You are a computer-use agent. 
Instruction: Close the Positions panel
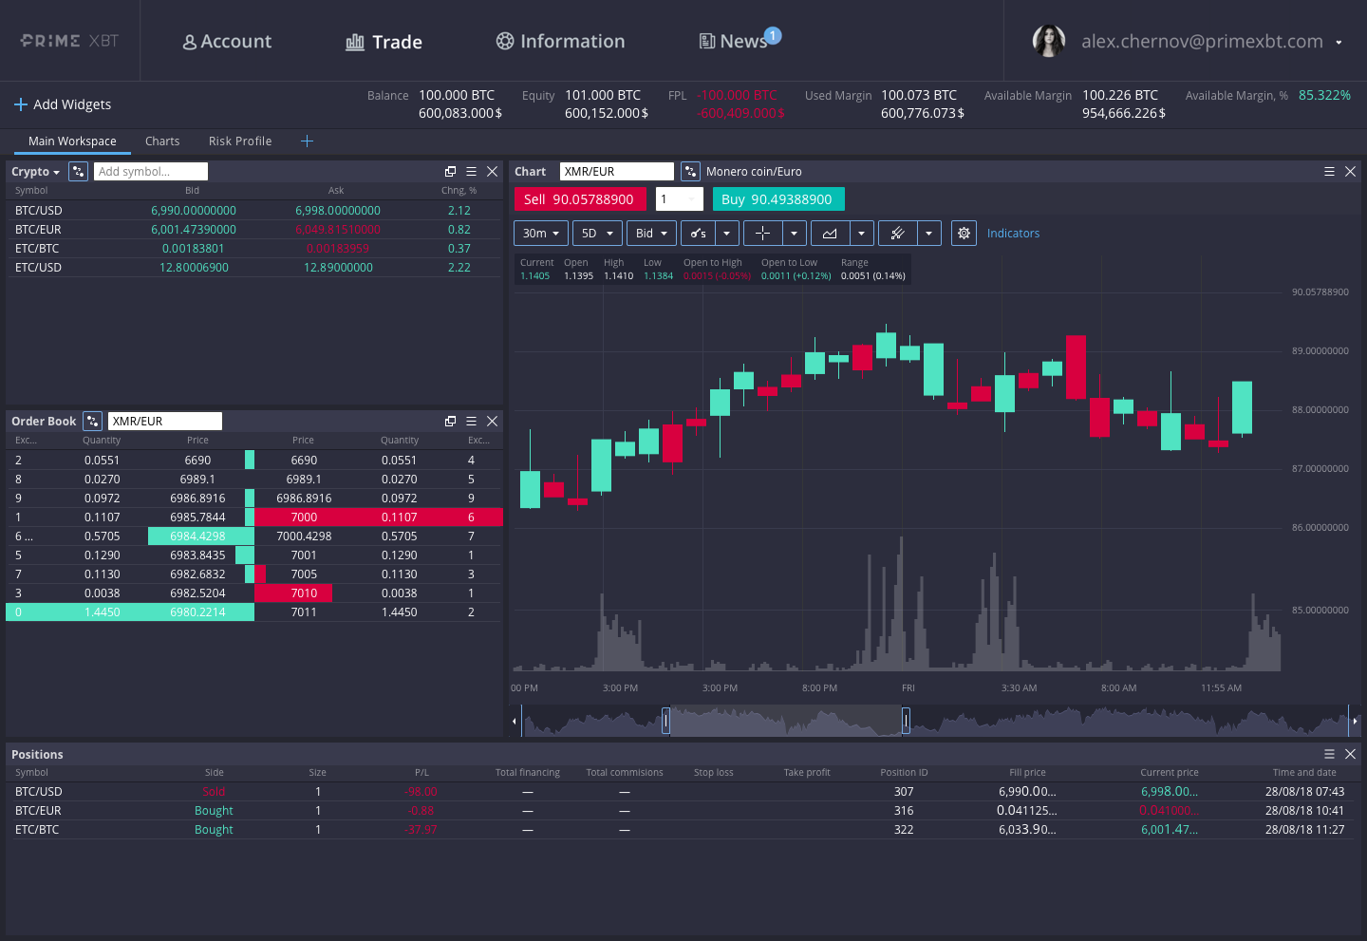pos(1350,754)
